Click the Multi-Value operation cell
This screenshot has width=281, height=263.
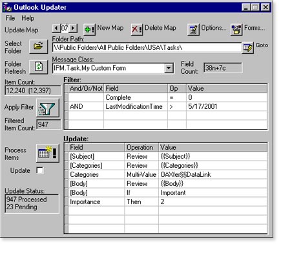pos(141,175)
